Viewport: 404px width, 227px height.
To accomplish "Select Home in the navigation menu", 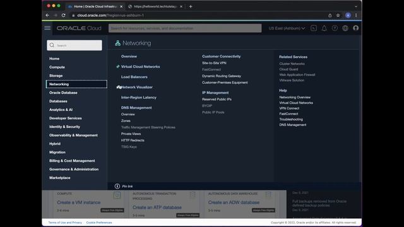I will point(54,59).
